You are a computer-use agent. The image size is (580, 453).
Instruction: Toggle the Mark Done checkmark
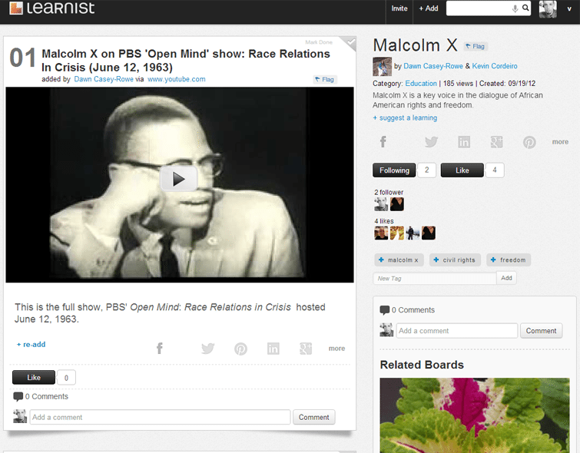(350, 43)
